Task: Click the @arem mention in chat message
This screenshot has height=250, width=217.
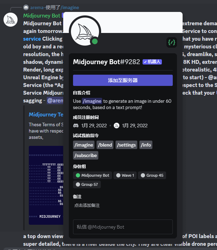Action: pos(55,100)
